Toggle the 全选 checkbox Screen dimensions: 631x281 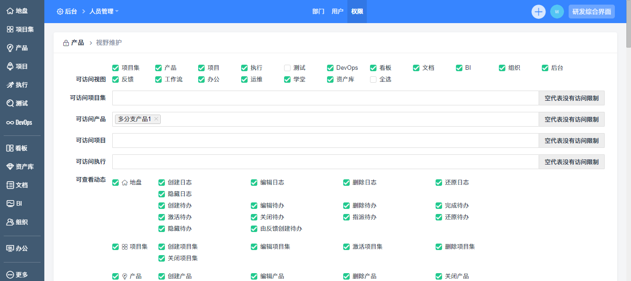coord(373,79)
